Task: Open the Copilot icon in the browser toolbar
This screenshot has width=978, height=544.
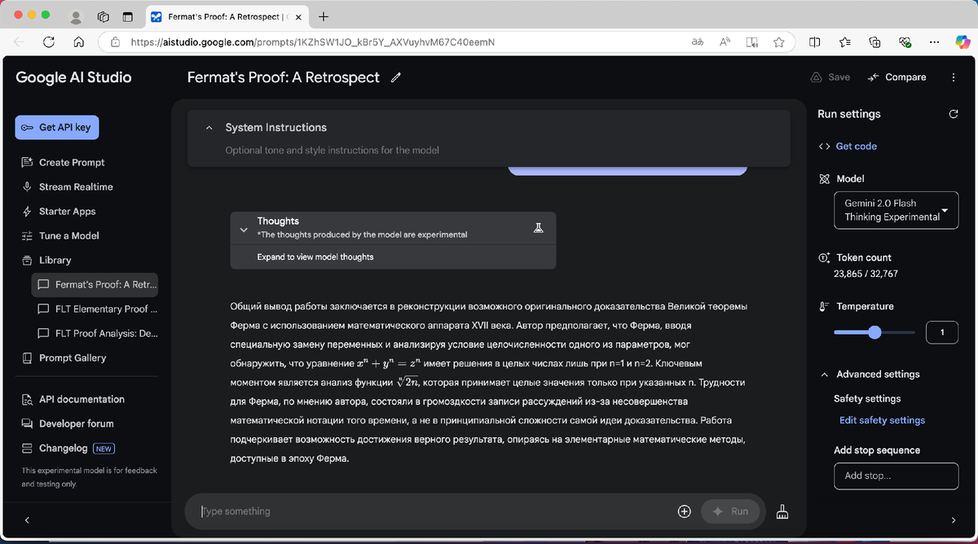Action: coord(962,42)
